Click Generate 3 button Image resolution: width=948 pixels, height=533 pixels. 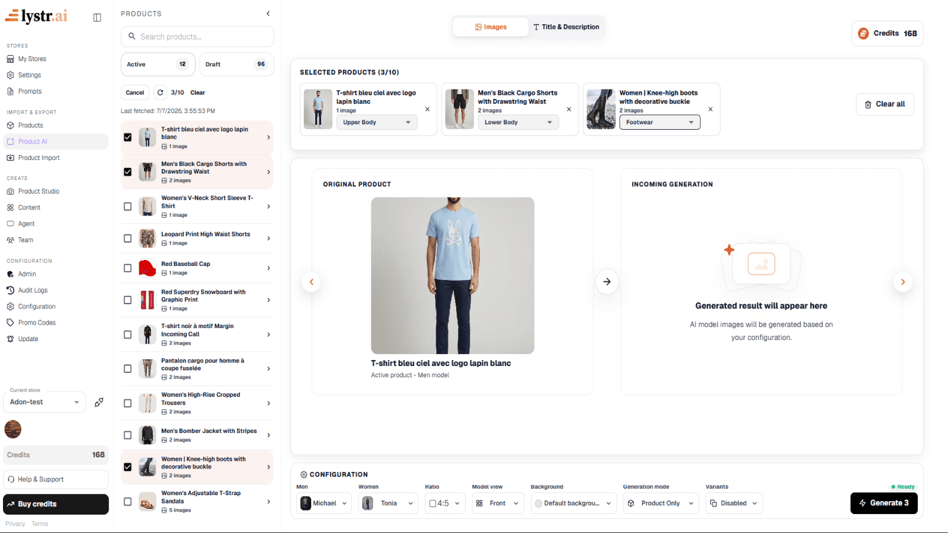pos(884,503)
